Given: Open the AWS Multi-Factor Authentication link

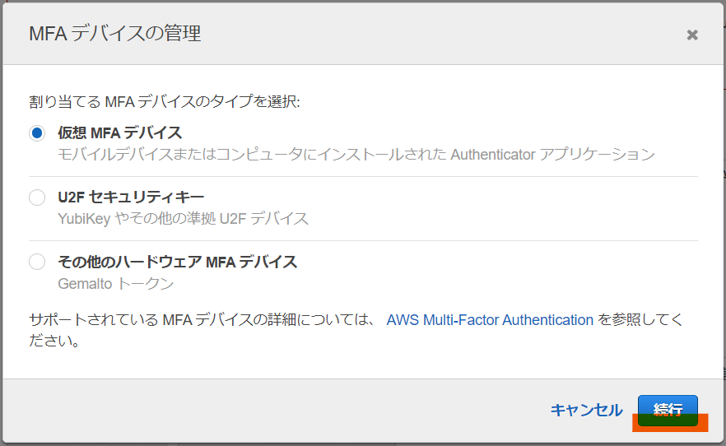Looking at the screenshot, I should [490, 320].
